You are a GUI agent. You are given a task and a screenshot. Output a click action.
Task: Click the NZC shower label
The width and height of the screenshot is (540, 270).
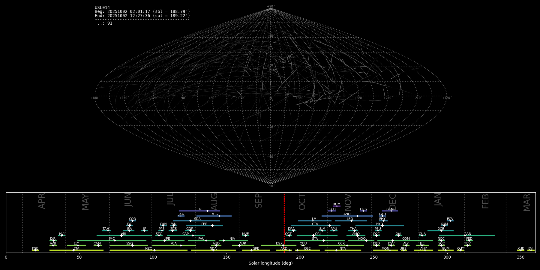148,249
